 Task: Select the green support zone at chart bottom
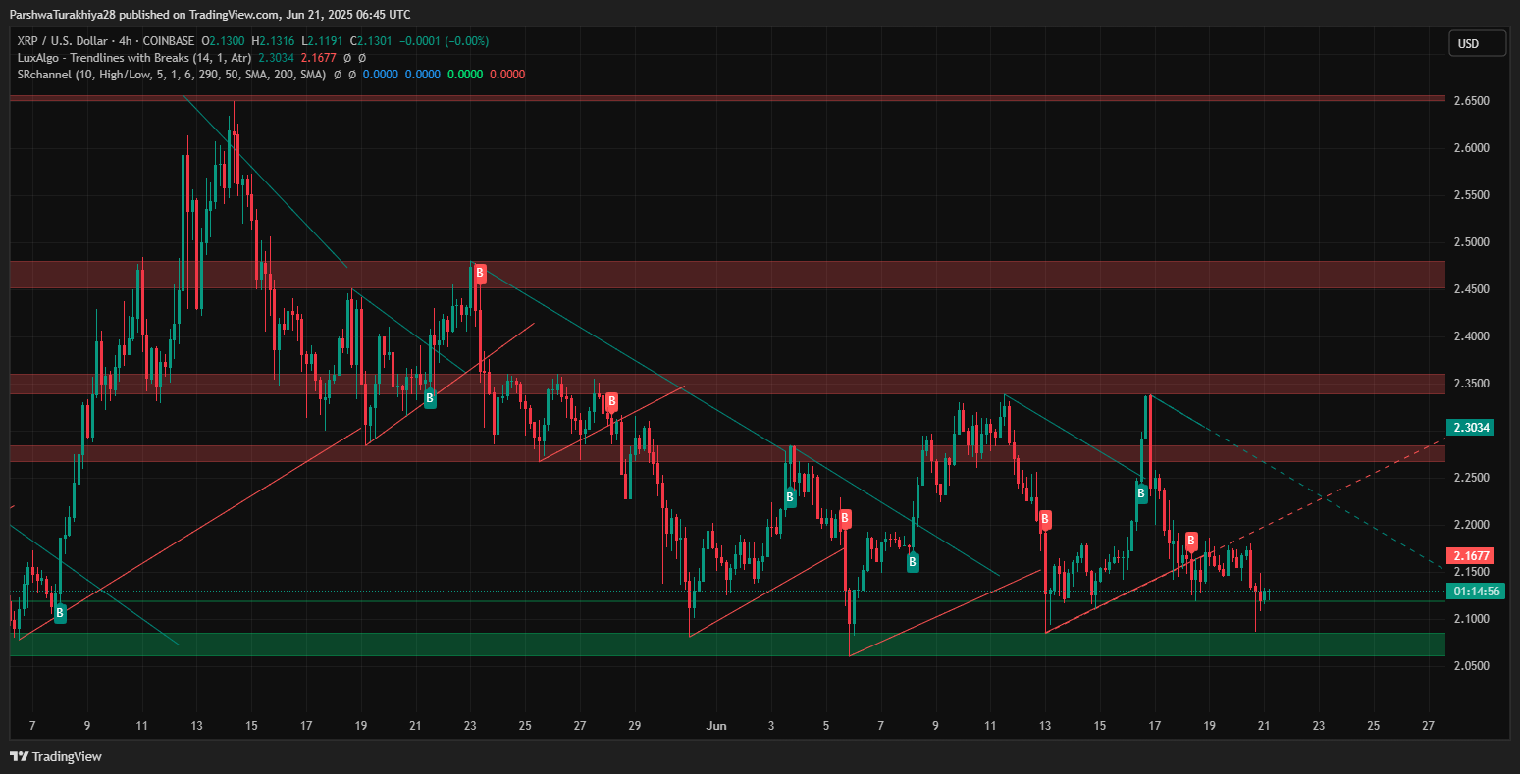[726, 645]
